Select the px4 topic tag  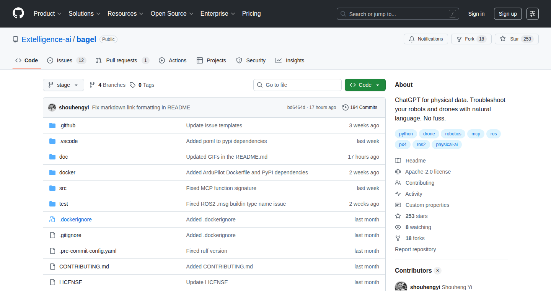(x=403, y=145)
